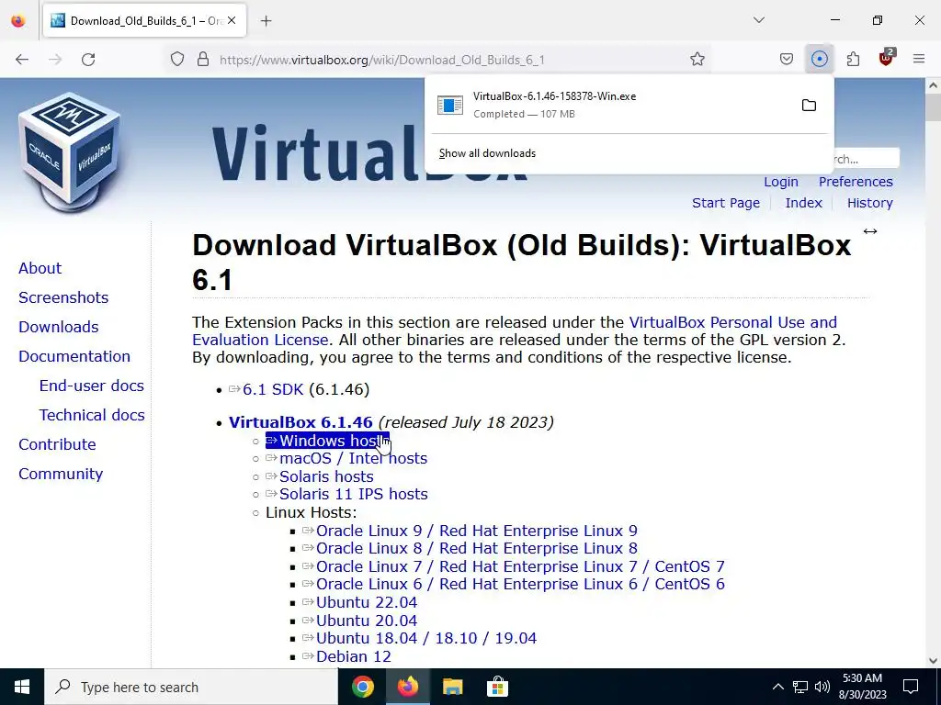
Task: Open the Index link
Action: click(x=803, y=203)
